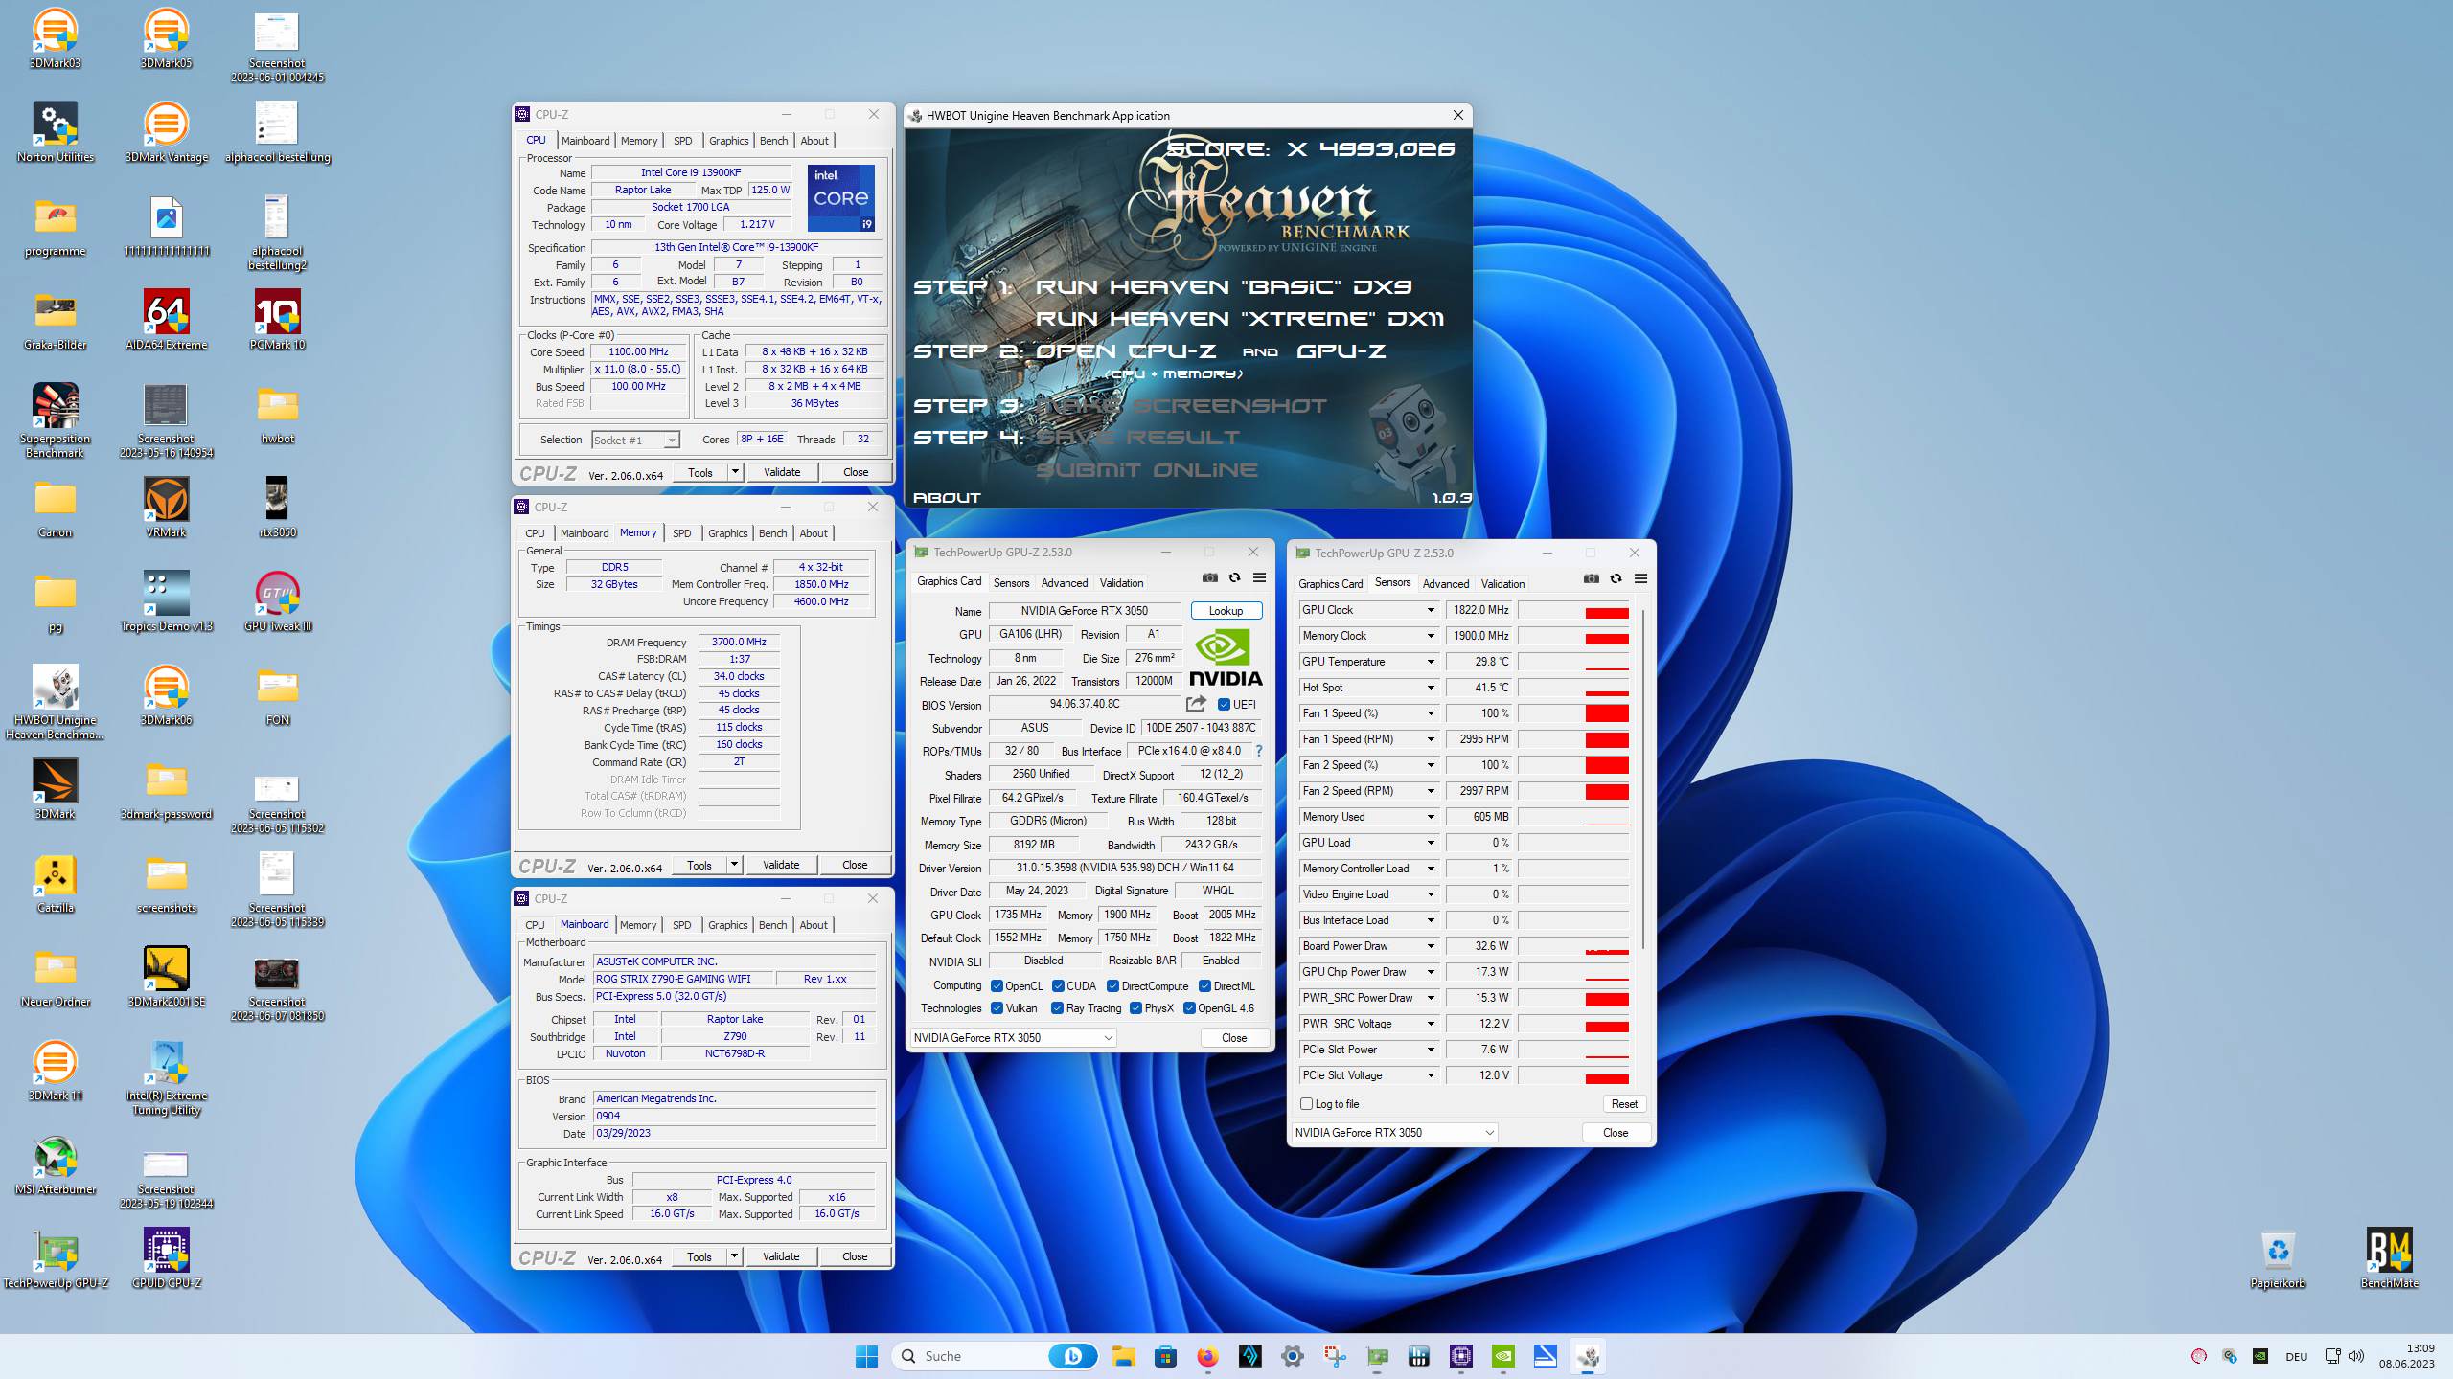This screenshot has height=1379, width=2453.
Task: Open Graphics tab in CPU-Z Memory window
Action: pyautogui.click(x=727, y=533)
